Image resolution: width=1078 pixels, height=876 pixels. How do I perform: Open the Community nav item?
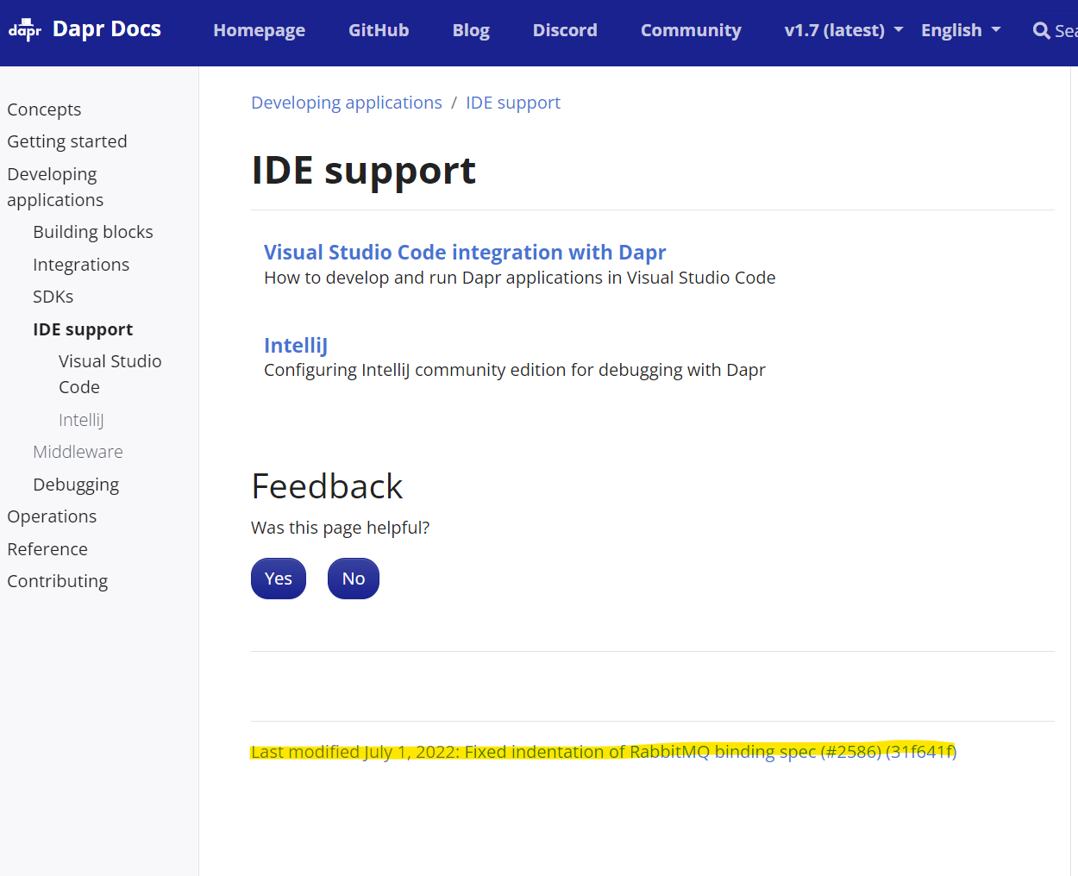691,30
